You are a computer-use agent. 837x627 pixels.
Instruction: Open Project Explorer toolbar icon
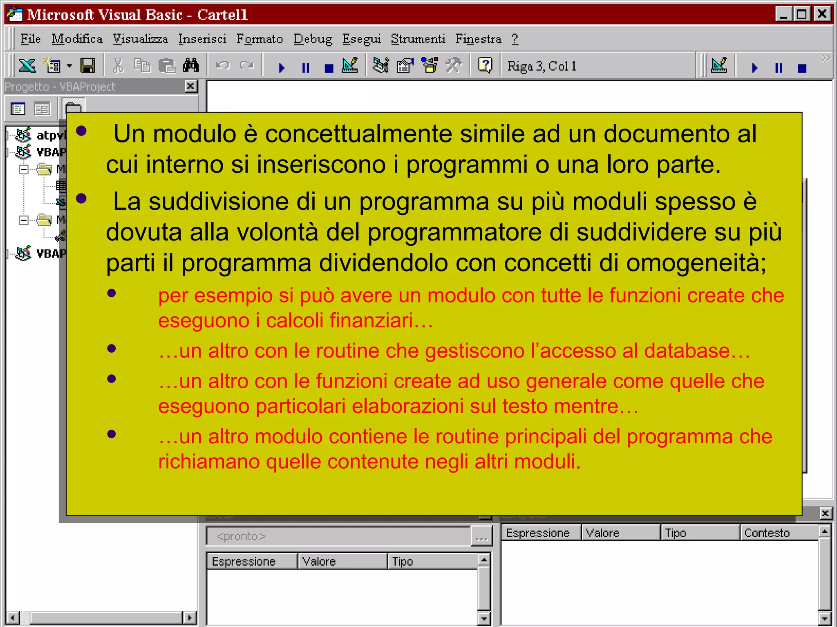(381, 66)
